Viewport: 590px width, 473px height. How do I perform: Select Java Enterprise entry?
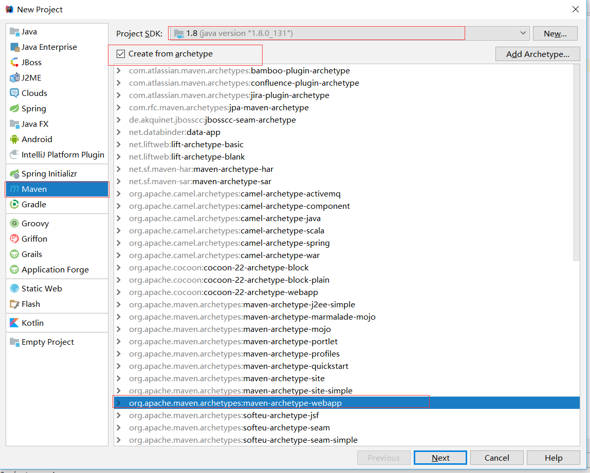pos(57,47)
